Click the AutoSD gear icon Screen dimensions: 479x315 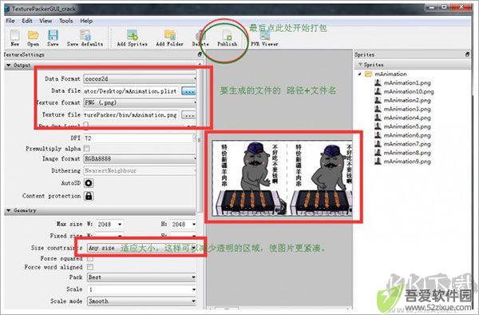pos(89,183)
